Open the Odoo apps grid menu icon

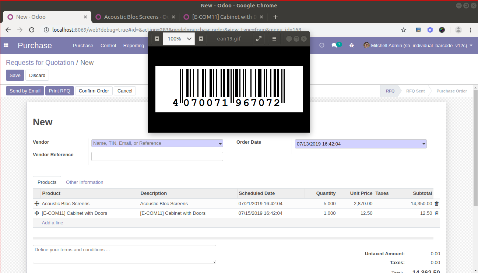point(6,45)
